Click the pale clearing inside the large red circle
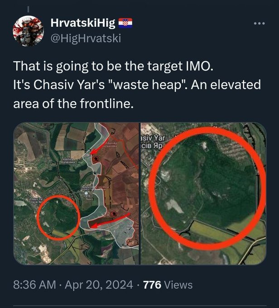 (175, 207)
